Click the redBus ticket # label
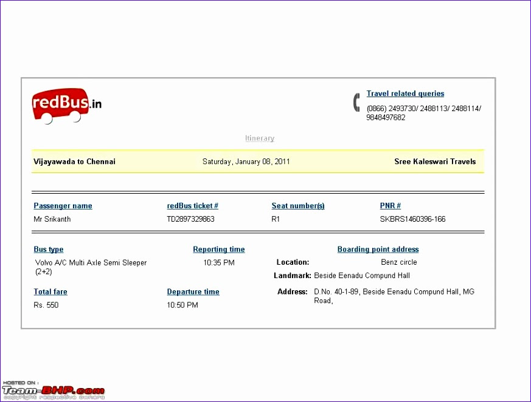Viewport: 531px width, 402px height. coord(192,206)
